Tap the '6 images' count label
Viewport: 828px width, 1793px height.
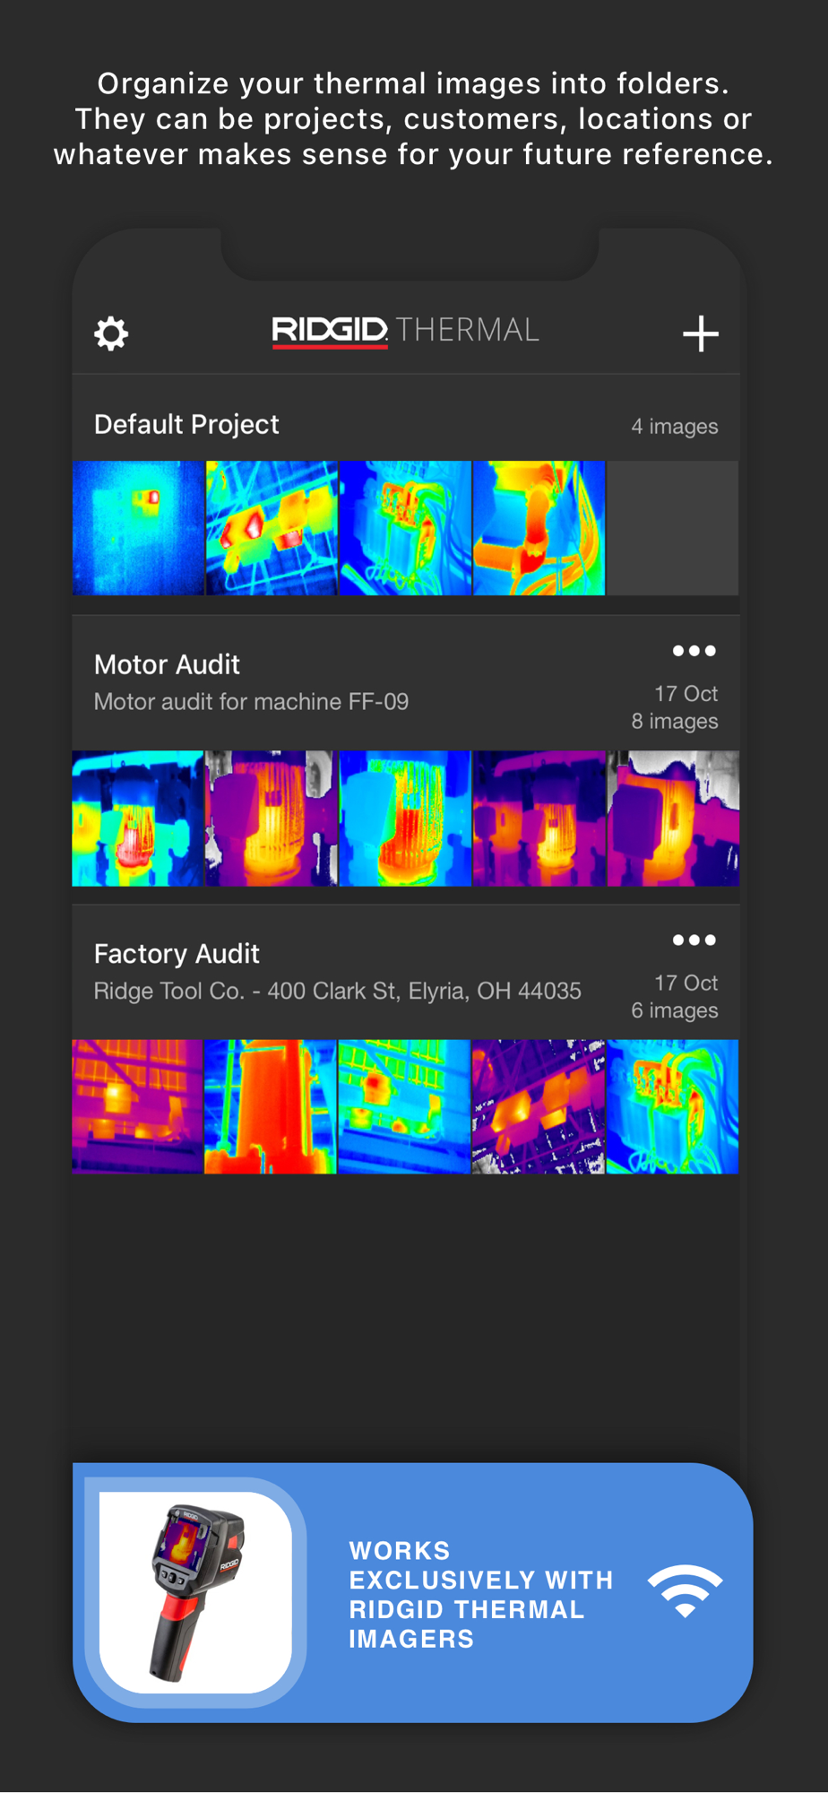675,1010
